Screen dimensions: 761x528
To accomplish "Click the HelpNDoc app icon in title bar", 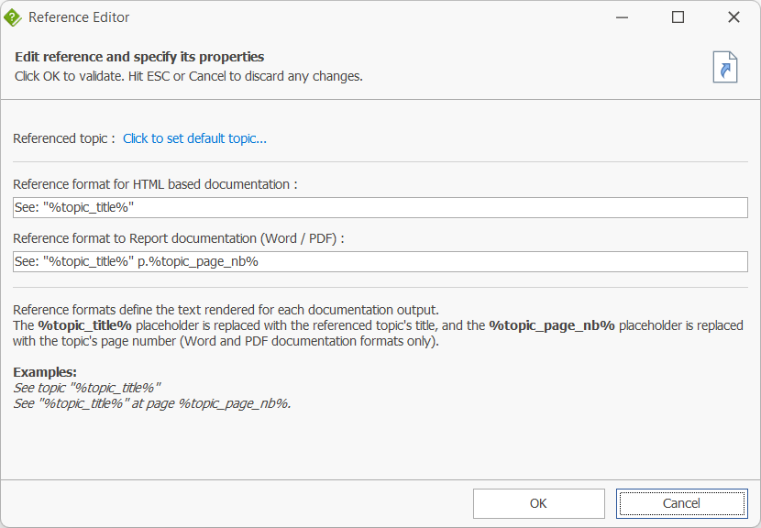I will (x=13, y=17).
